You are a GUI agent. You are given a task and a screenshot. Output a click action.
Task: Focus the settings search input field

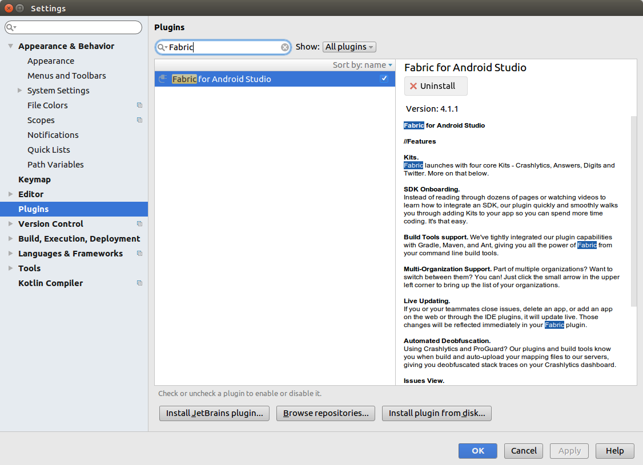click(77, 27)
